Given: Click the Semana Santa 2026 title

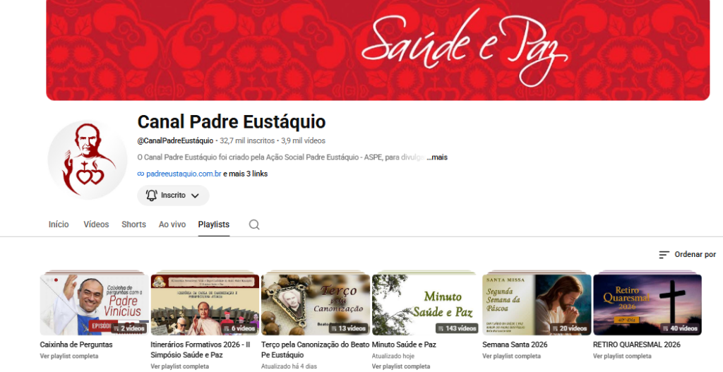Looking at the screenshot, I should 515,344.
